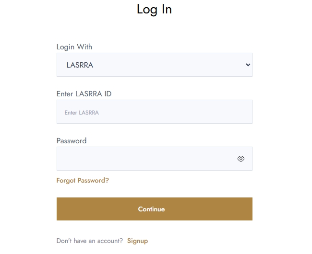Expand the login method list via its down arrow

tap(248, 65)
